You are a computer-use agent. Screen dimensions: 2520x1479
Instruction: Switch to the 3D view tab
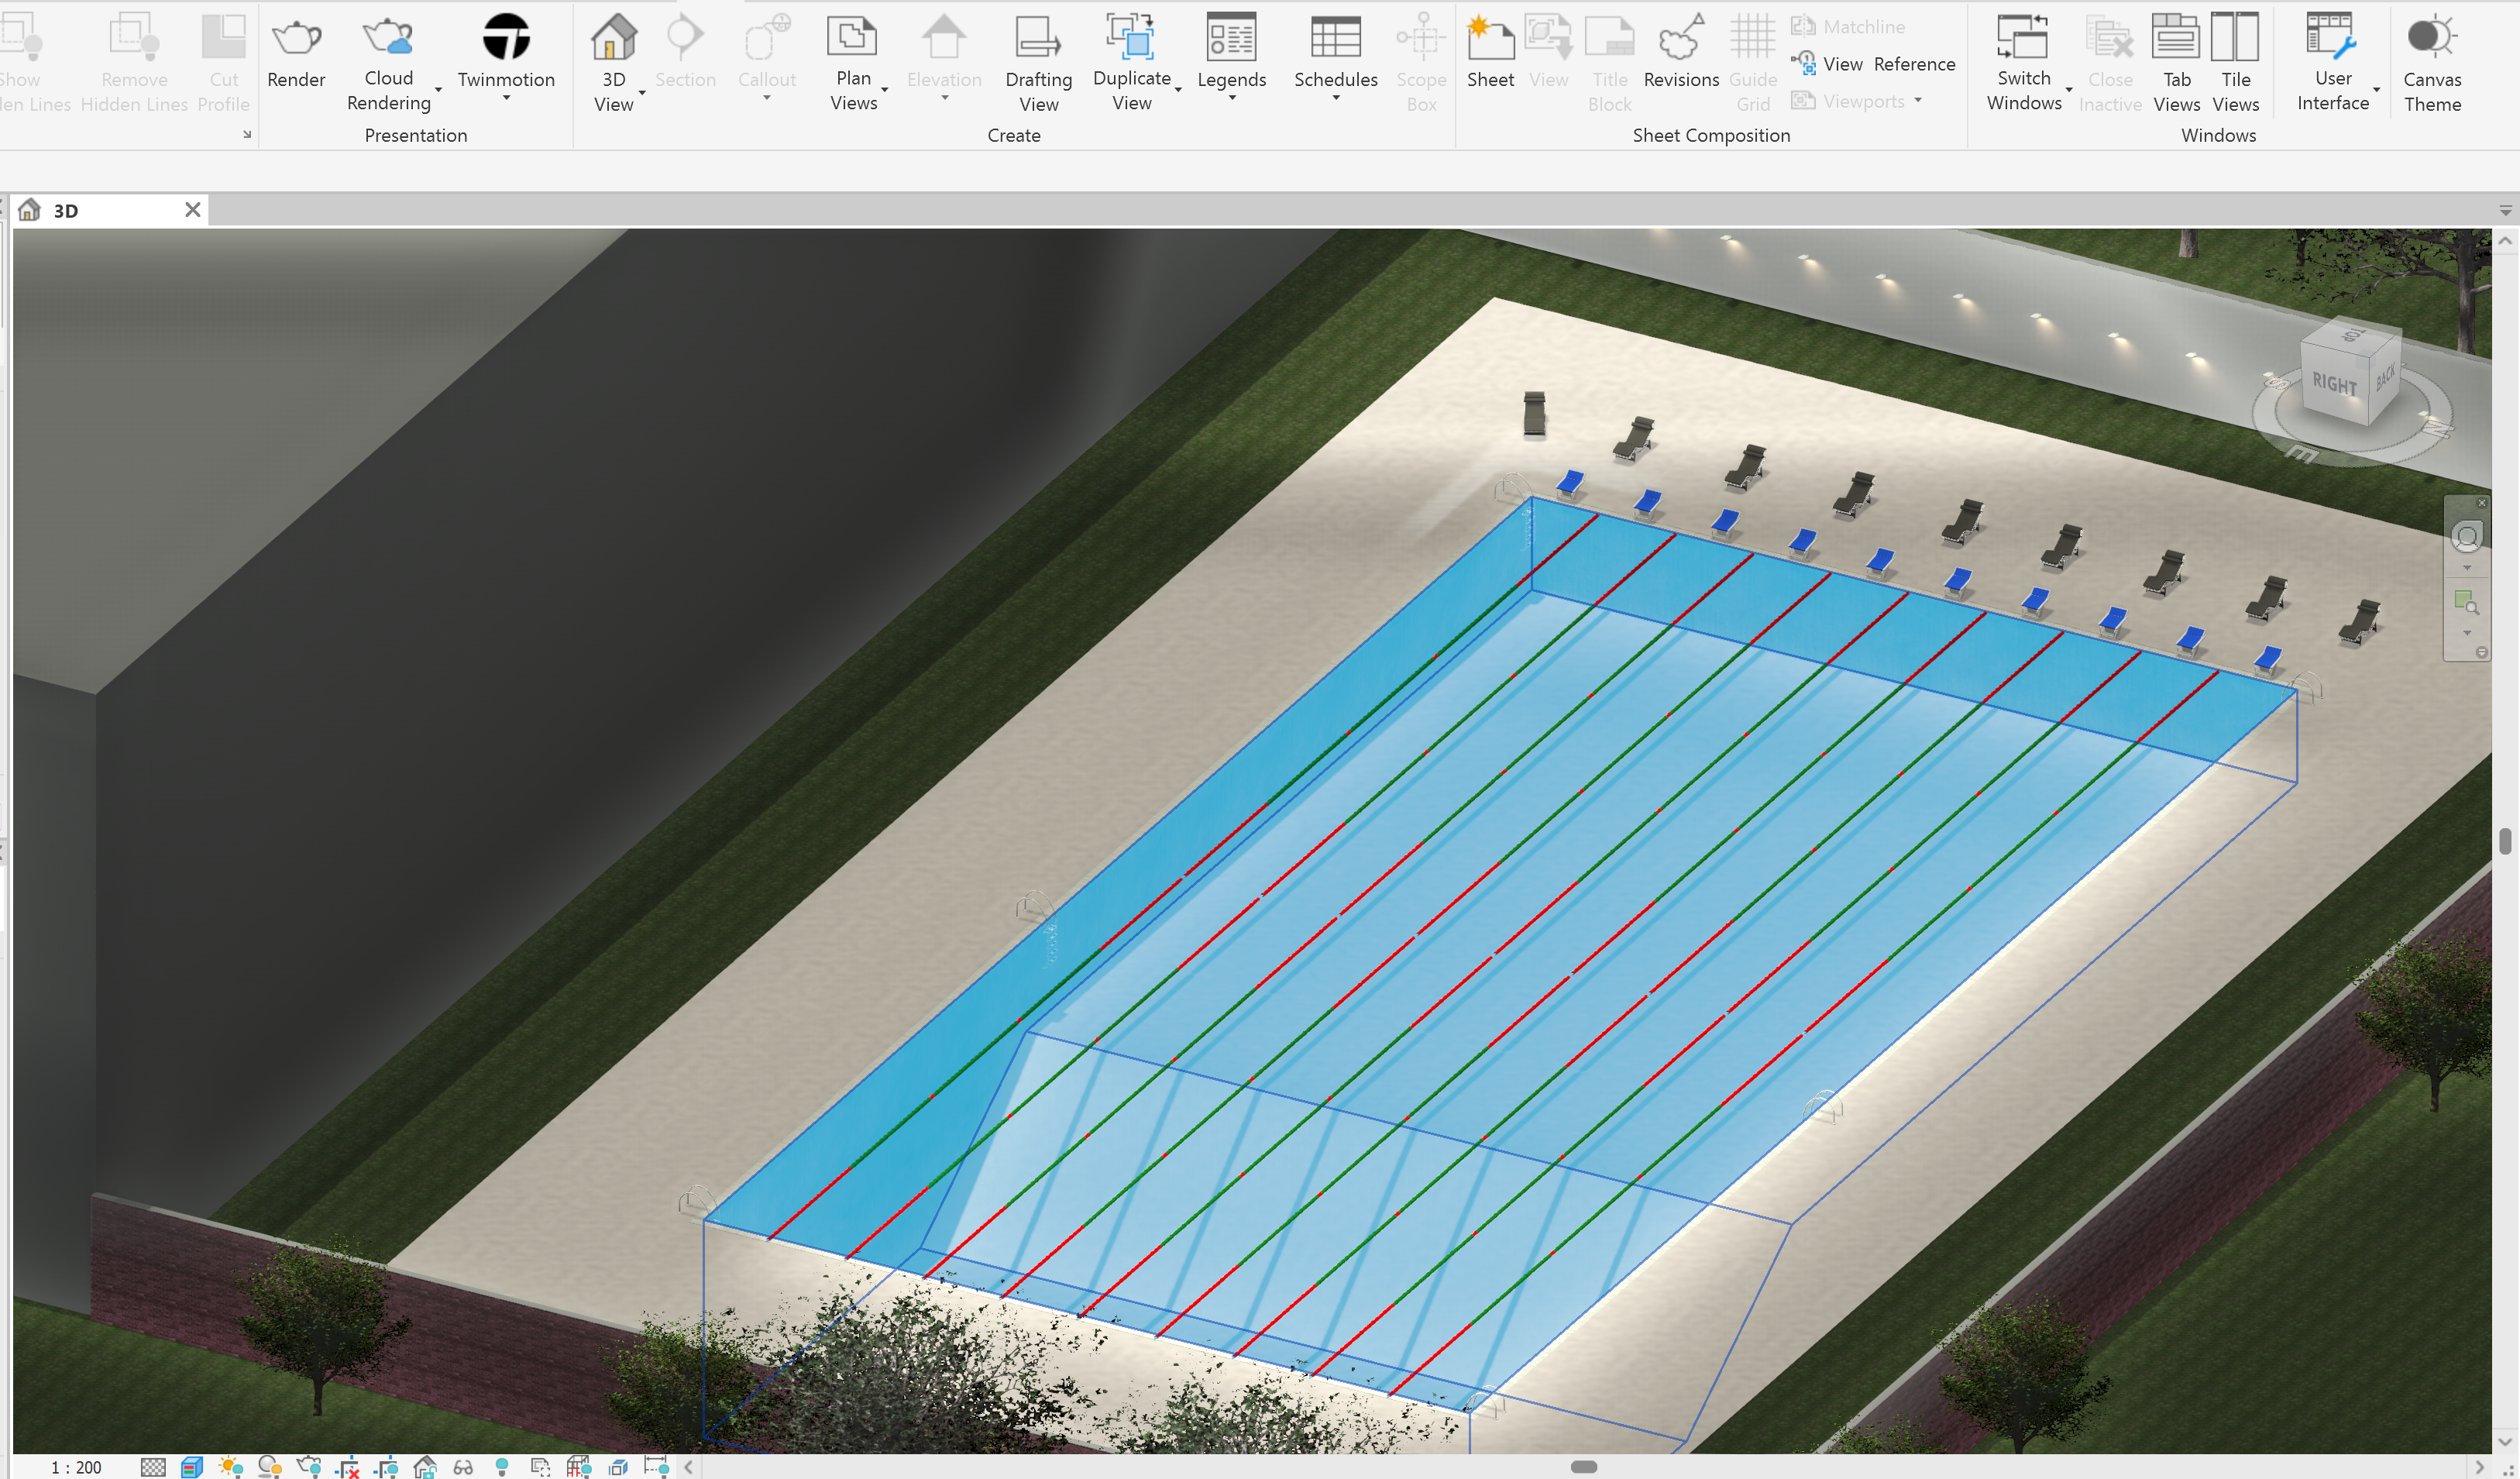[x=67, y=210]
